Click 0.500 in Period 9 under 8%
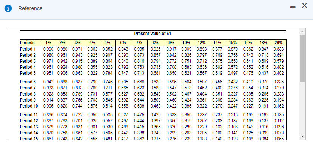This screenshot has width=313, height=145. (x=155, y=100)
